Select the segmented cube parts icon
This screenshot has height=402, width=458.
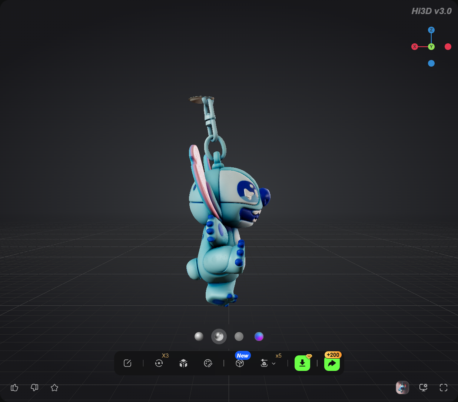183,363
